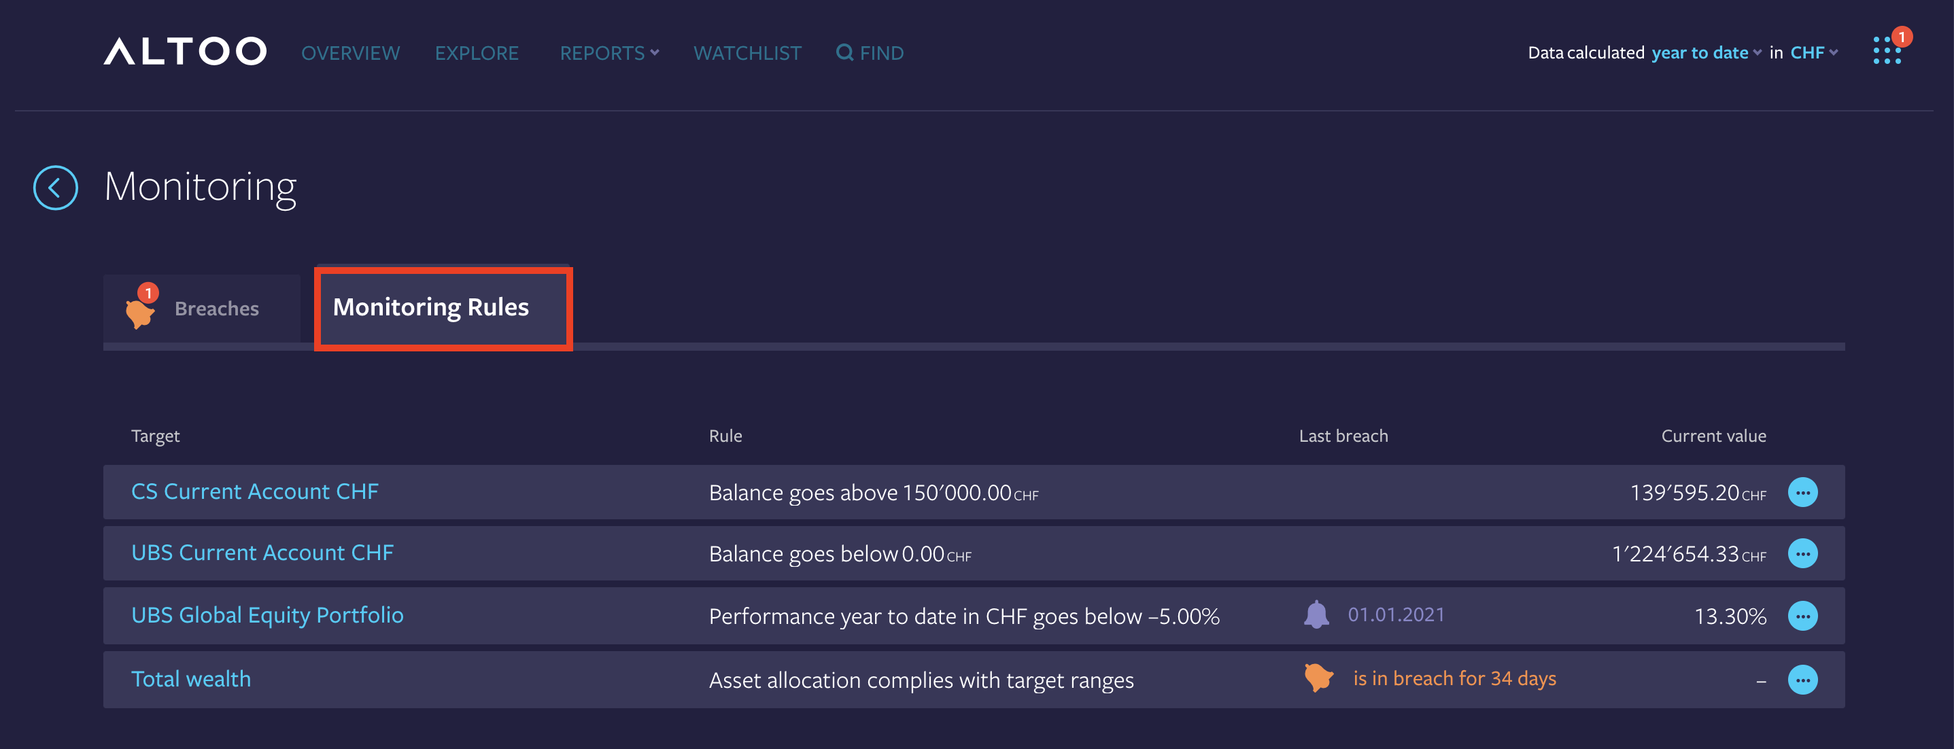Open options for Total wealth rule
Viewport: 1954px width, 749px height.
[1804, 679]
